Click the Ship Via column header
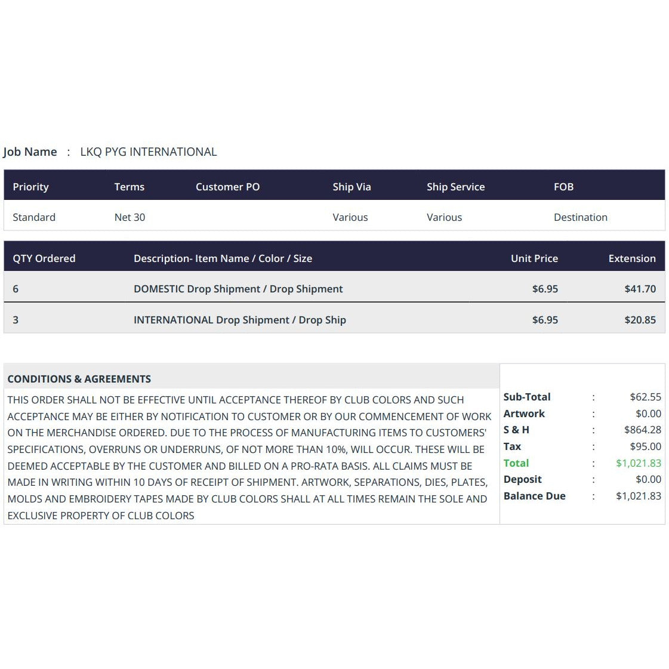This screenshot has height=669, width=669. 352,187
